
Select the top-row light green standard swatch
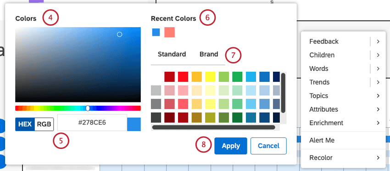click(x=223, y=77)
